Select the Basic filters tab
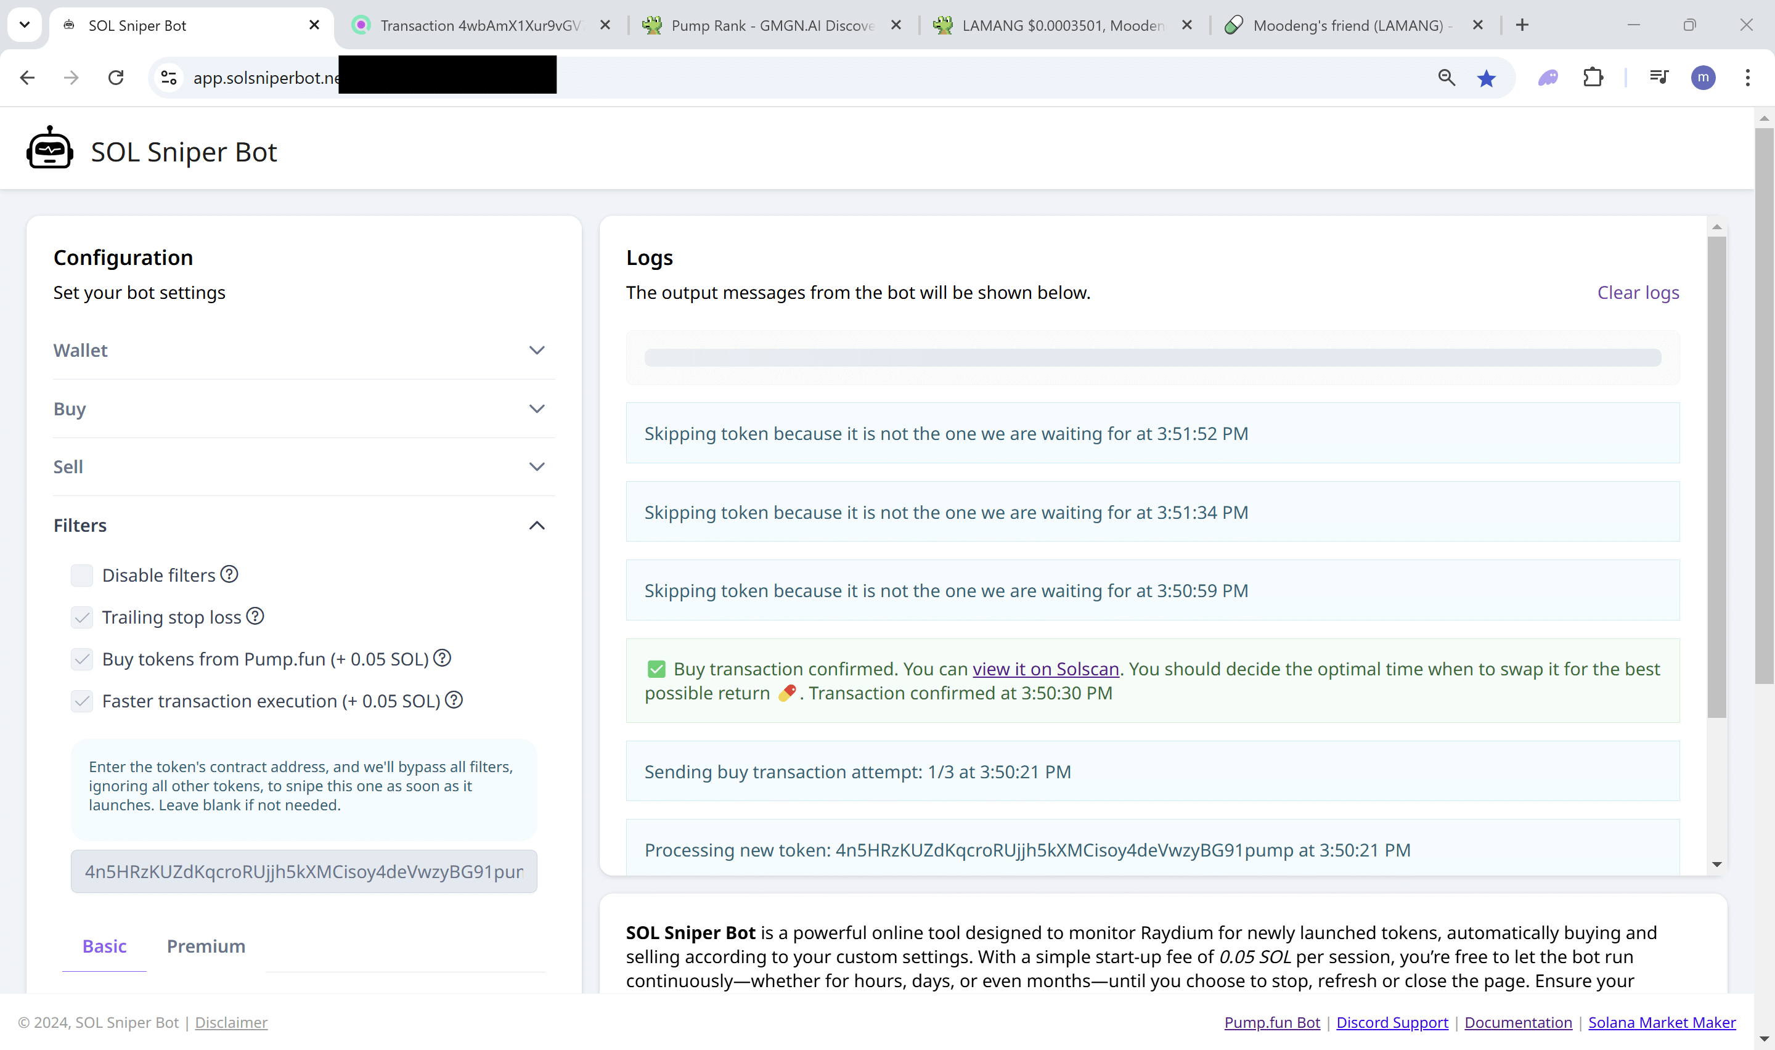The image size is (1775, 1050). click(105, 946)
